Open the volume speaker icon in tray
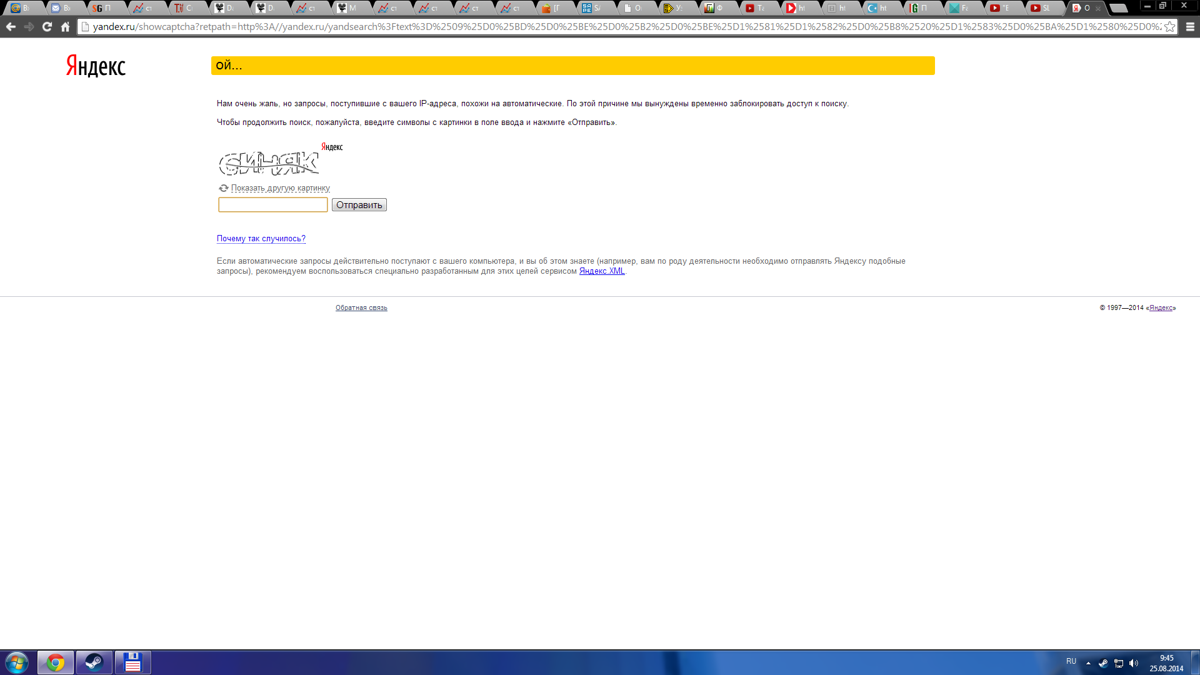Screen dimensions: 1200x675 coord(1134,663)
